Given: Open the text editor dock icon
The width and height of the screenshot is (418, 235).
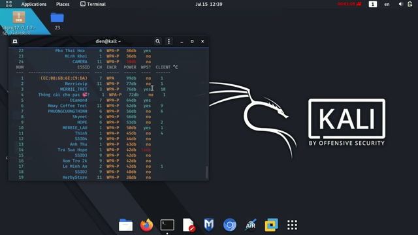Looking at the screenshot, I should (x=188, y=225).
